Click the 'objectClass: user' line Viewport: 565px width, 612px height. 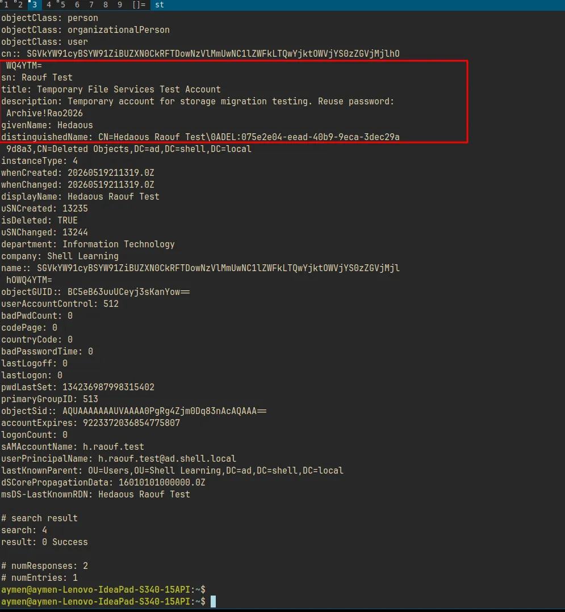click(x=44, y=42)
